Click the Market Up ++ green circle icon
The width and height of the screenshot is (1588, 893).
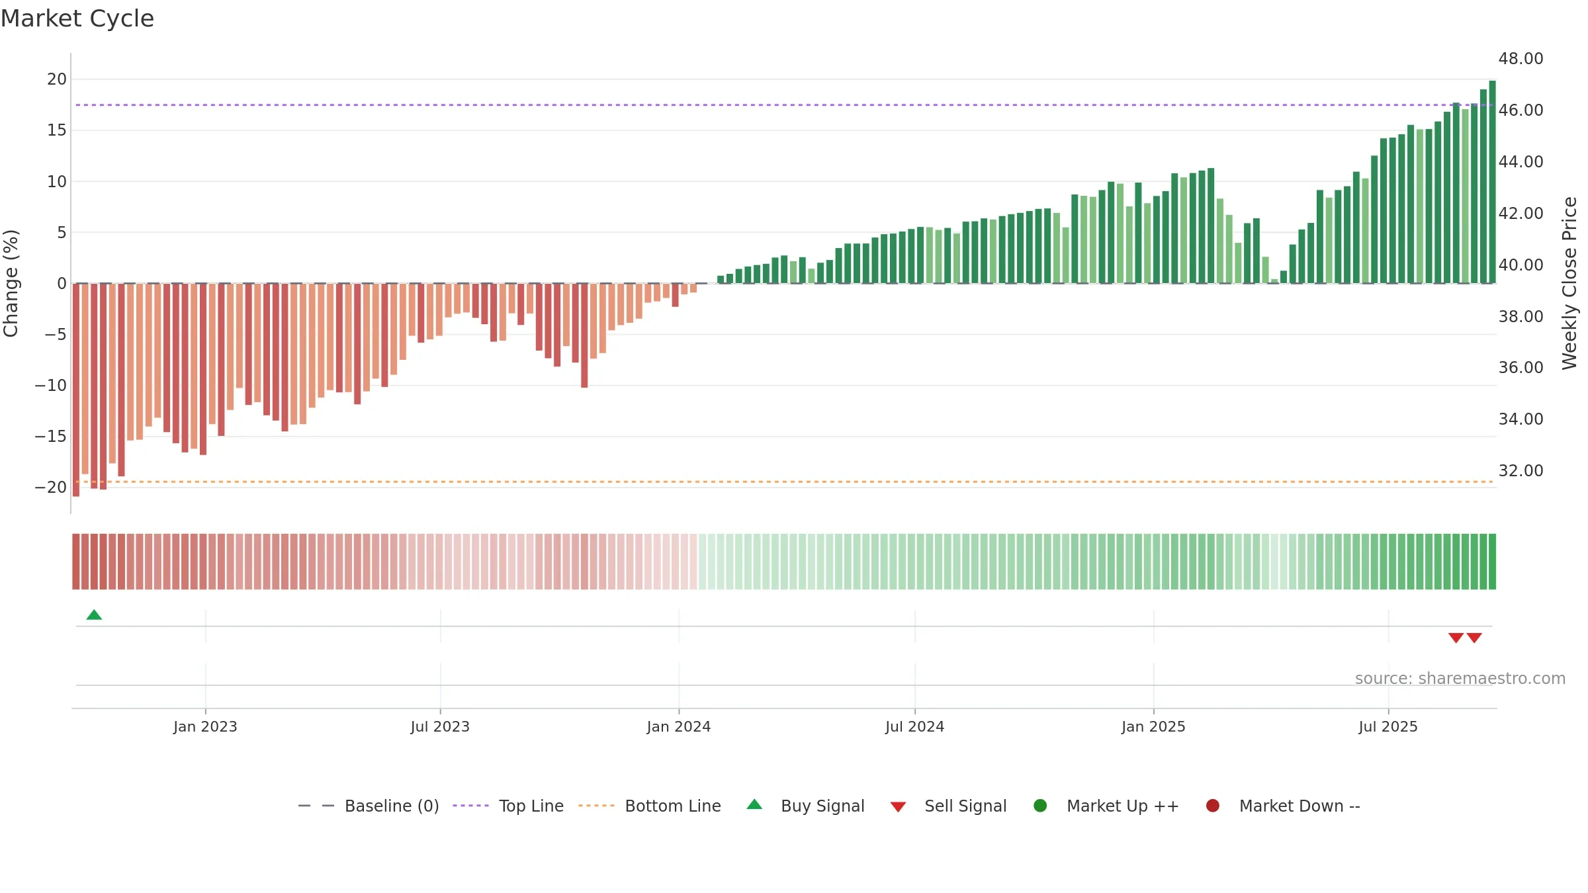point(1040,806)
